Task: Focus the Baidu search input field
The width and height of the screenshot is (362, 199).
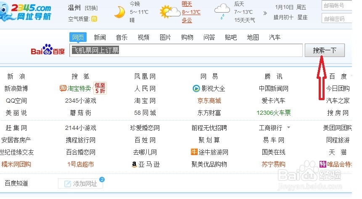Action: [186, 50]
